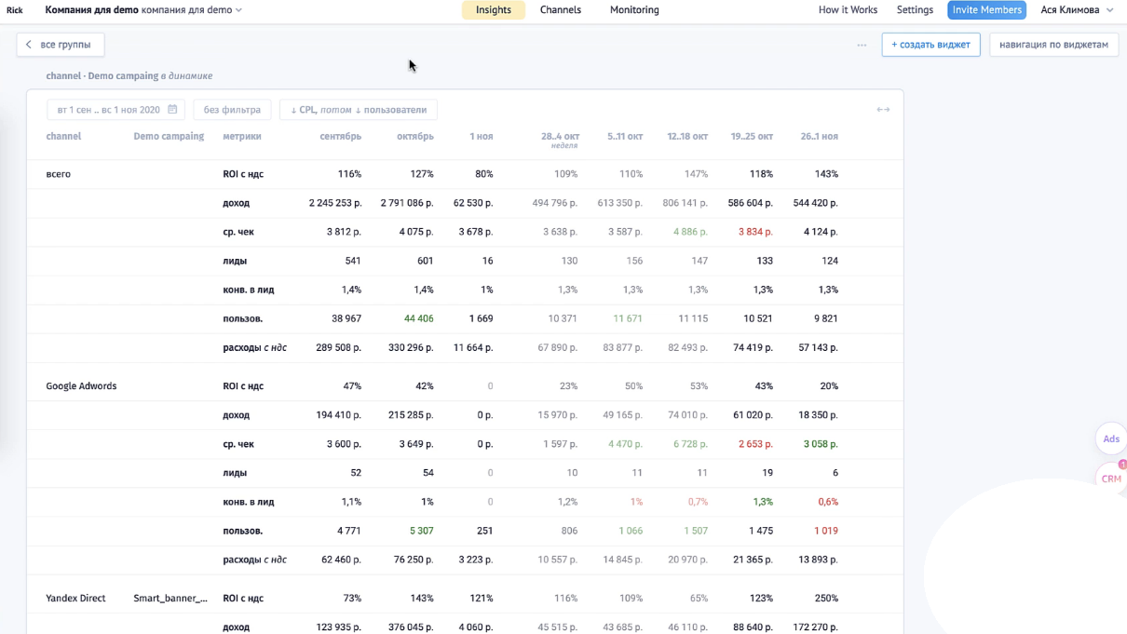Click the widget title Demo campaing в динамике
This screenshot has height=634, width=1127.
(x=129, y=76)
